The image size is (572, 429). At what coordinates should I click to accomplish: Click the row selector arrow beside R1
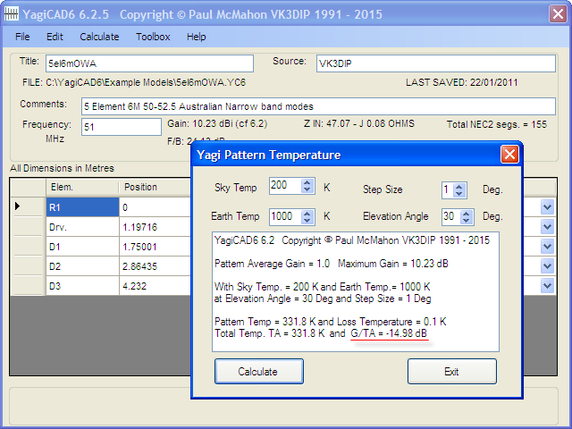coord(29,207)
